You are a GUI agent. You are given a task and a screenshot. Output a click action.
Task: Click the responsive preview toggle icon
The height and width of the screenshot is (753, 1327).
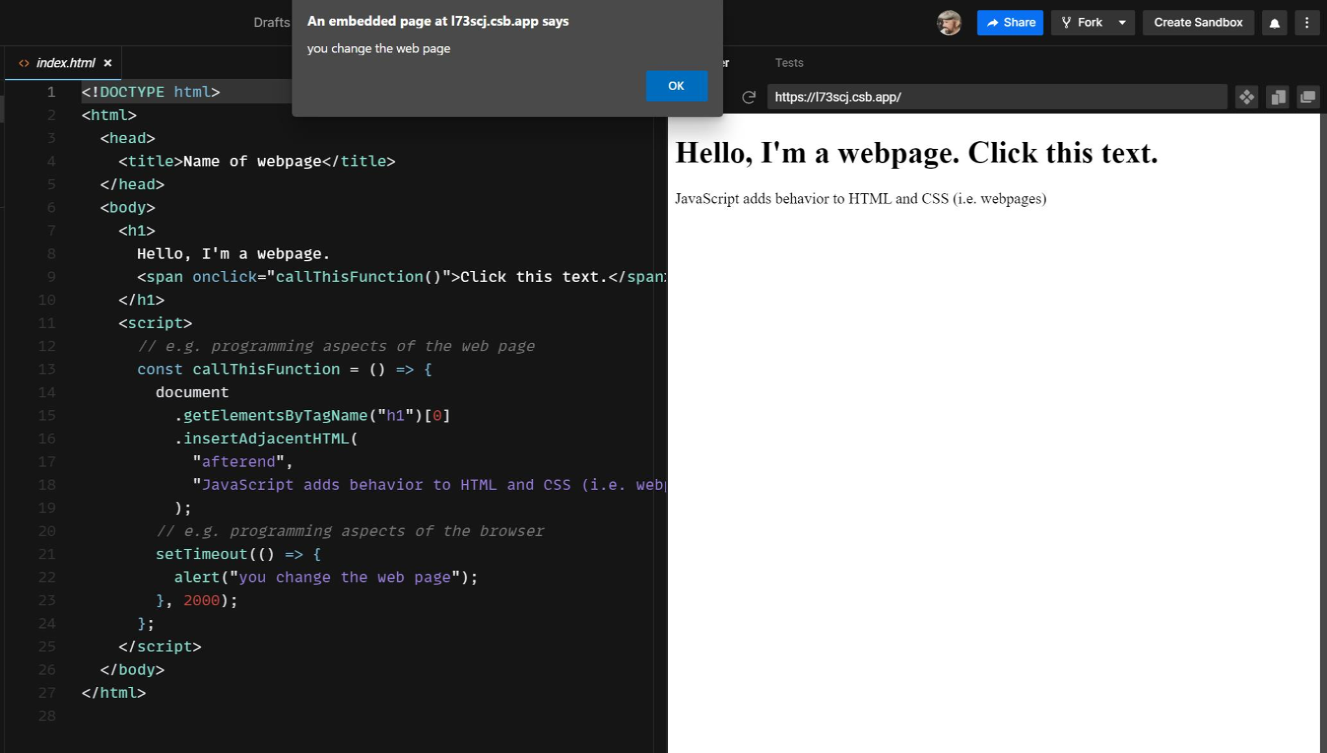[x=1277, y=97]
